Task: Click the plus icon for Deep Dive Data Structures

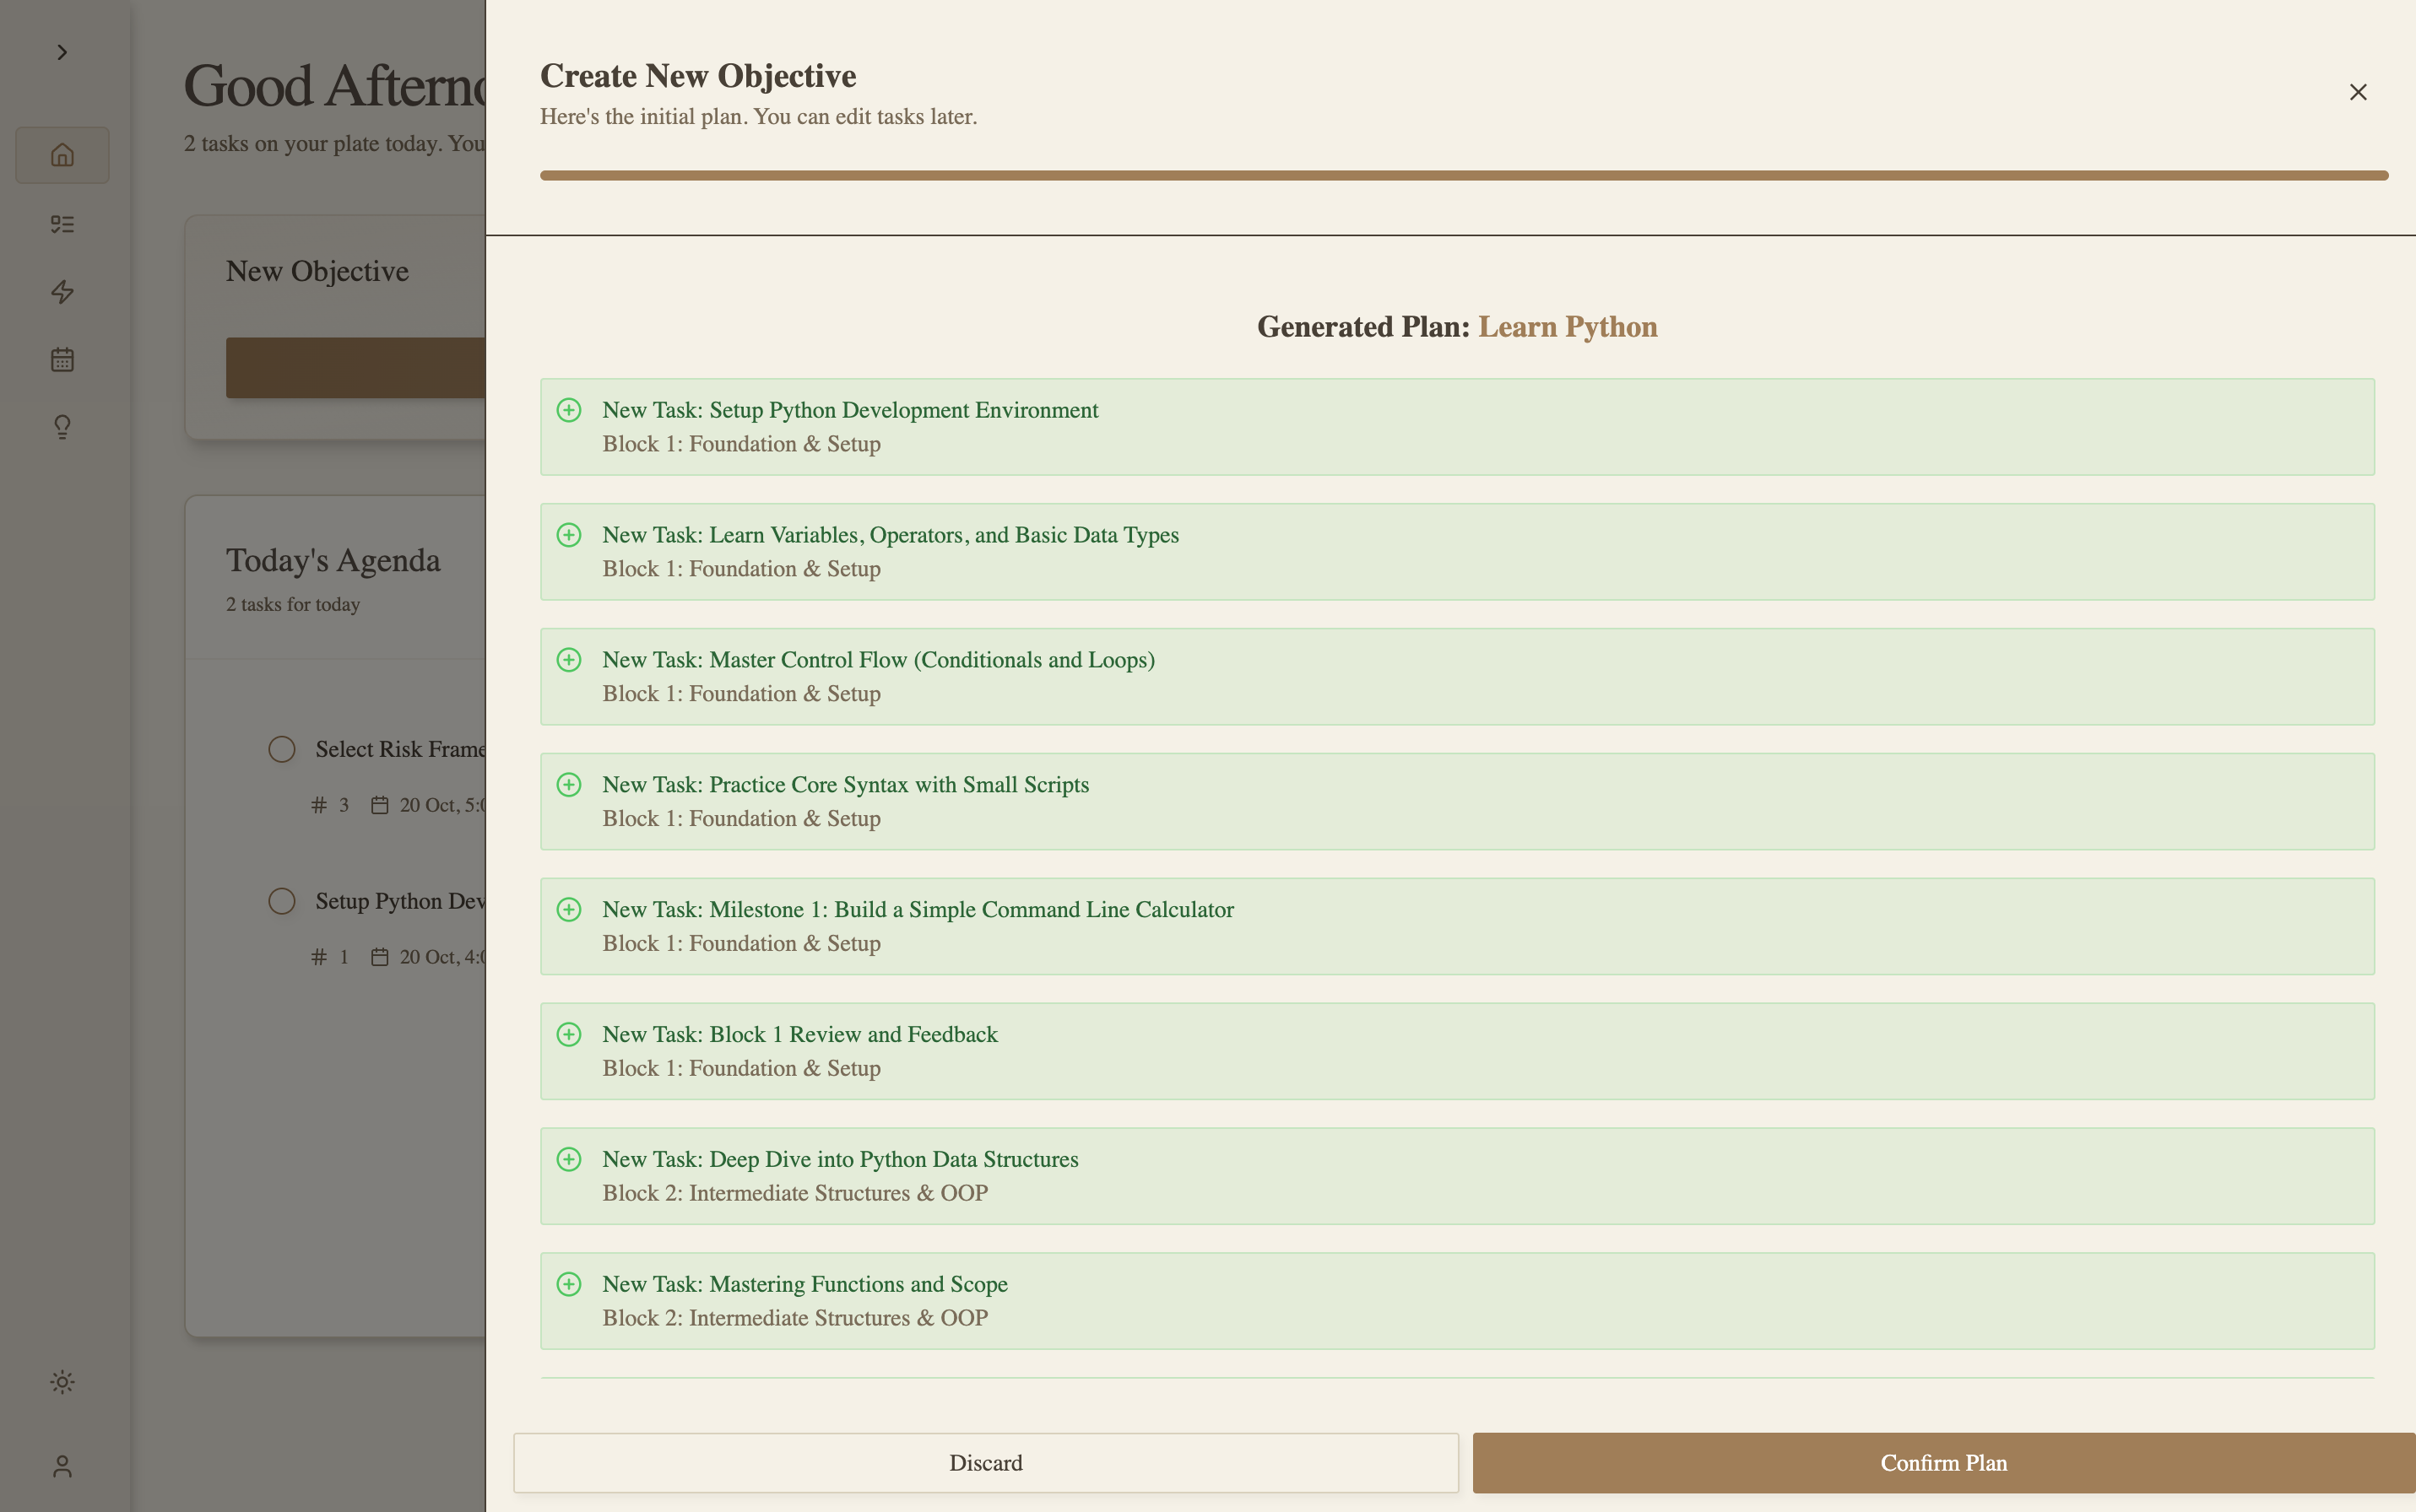Action: [569, 1159]
